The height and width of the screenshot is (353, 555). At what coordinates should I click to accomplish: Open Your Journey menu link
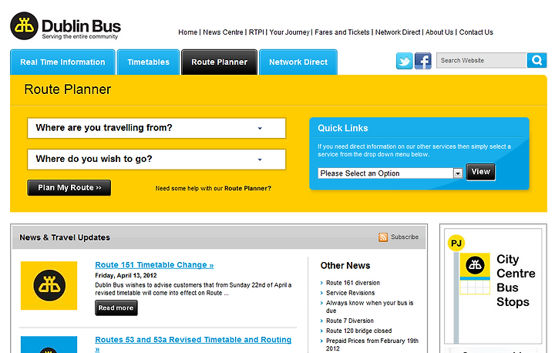point(289,32)
